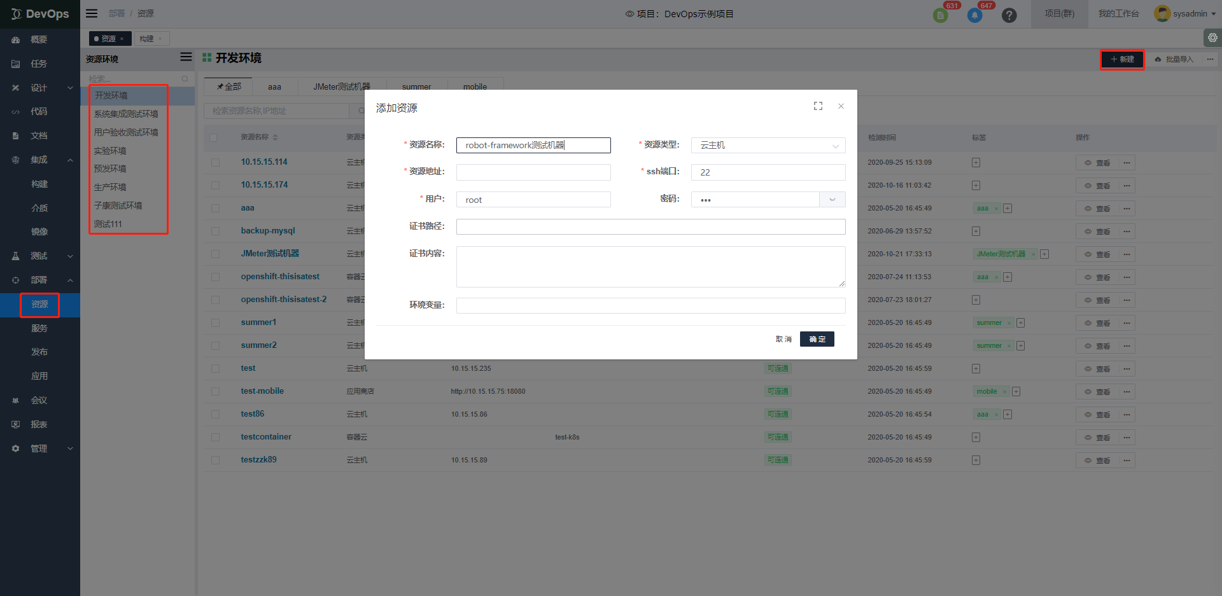Viewport: 1222px width, 596px height.
Task: Open the settings gear below the top bar
Action: [x=1213, y=38]
